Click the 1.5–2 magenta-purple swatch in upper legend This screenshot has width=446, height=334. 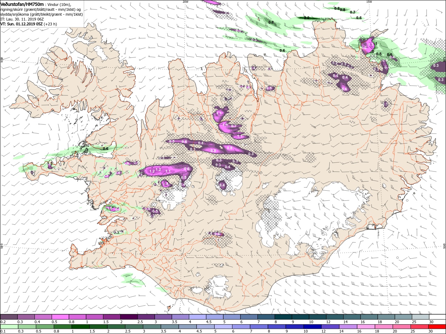(x=111, y=317)
